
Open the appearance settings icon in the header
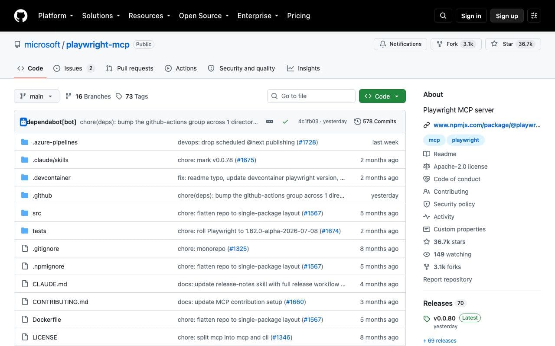click(x=534, y=16)
